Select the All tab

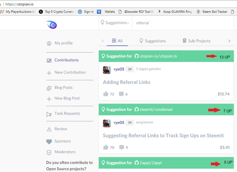[117, 41]
